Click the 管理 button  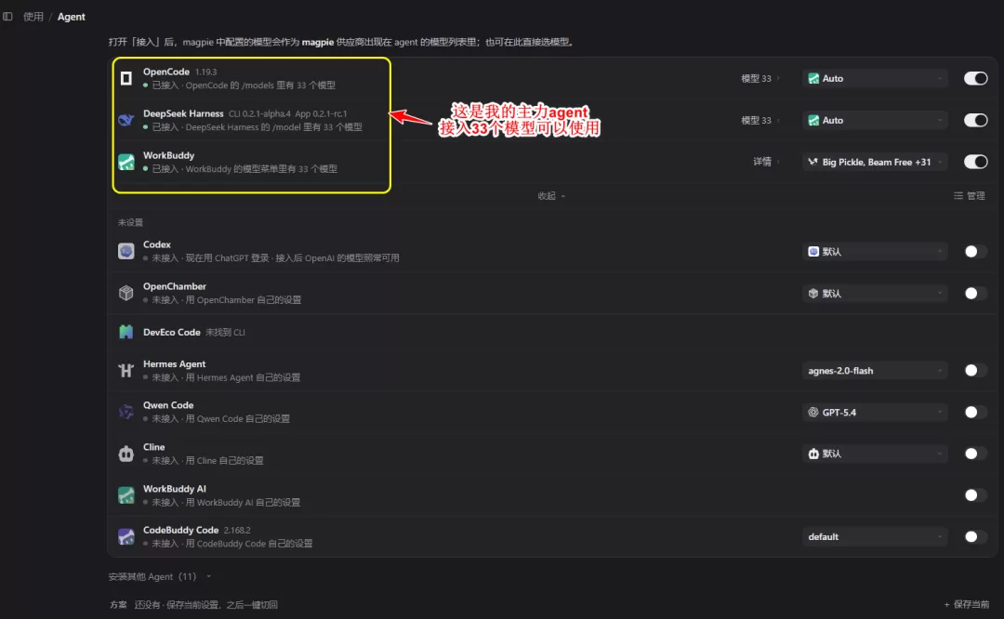pos(970,196)
